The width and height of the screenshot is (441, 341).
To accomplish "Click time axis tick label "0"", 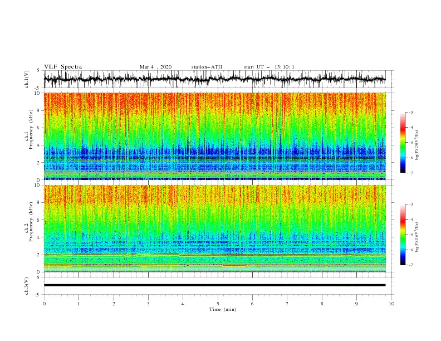I will coord(44,304).
